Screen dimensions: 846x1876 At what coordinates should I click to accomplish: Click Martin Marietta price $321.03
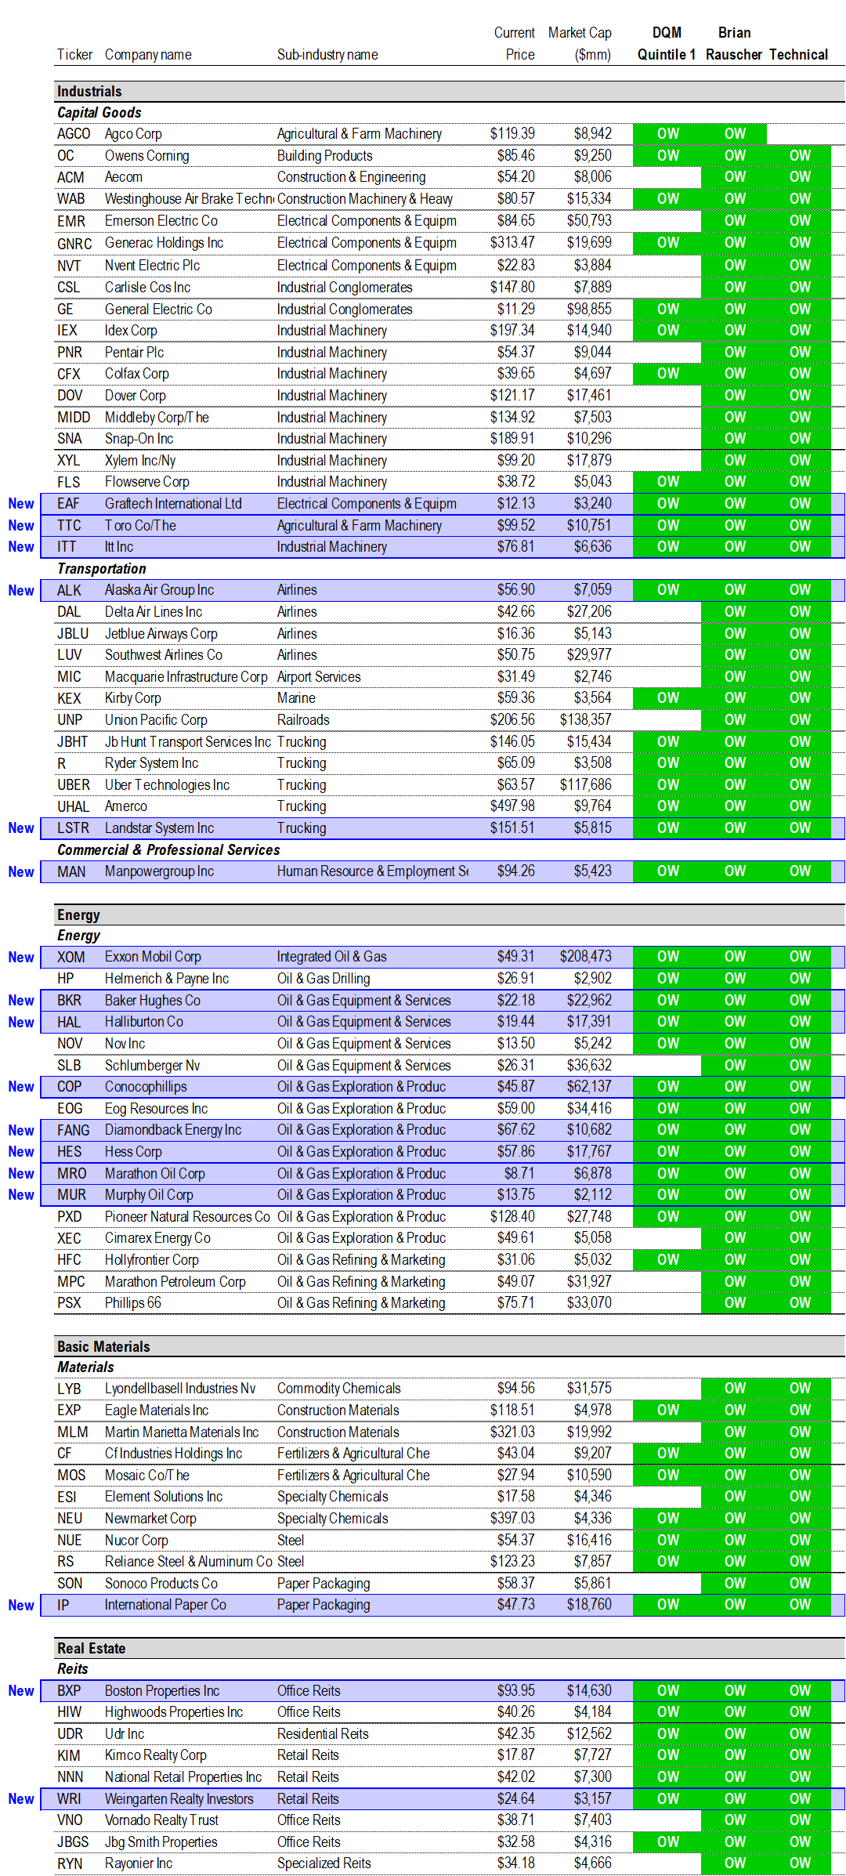pos(512,1432)
